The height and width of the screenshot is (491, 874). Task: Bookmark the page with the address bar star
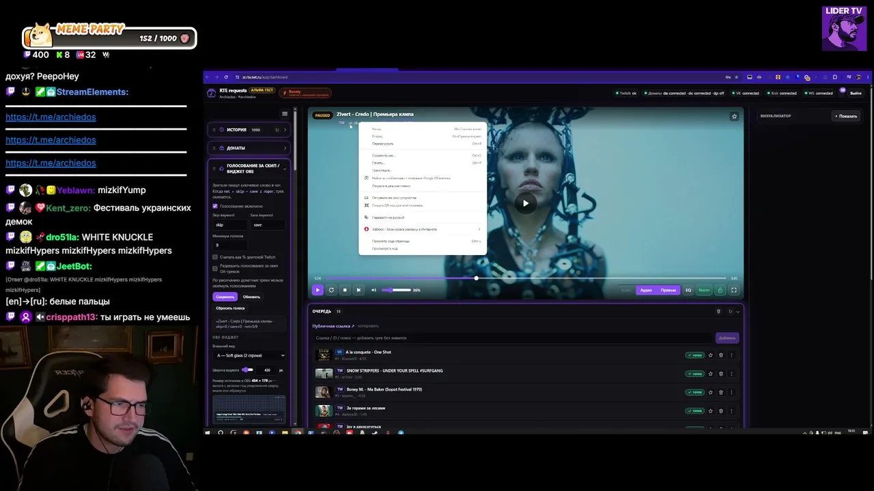737,77
